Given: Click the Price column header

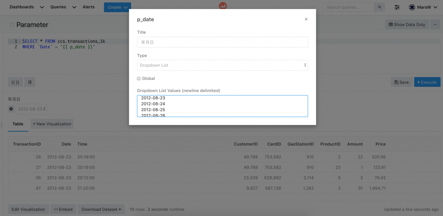Looking at the screenshot, I should click(x=380, y=144).
